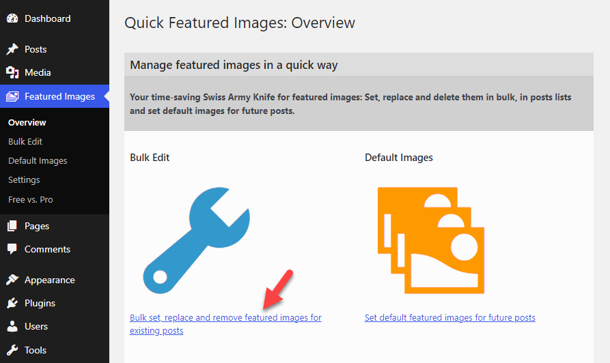View the Free vs. Pro page

tap(31, 200)
